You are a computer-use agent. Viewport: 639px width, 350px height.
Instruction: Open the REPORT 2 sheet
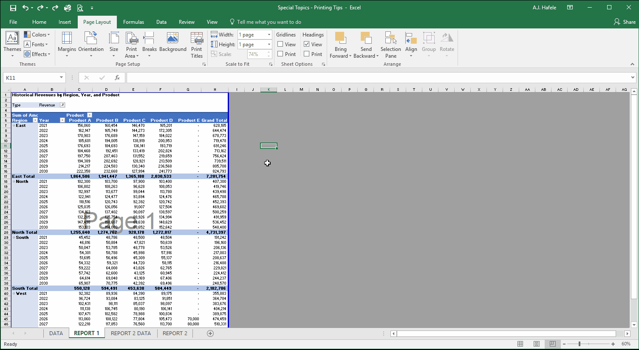point(175,333)
